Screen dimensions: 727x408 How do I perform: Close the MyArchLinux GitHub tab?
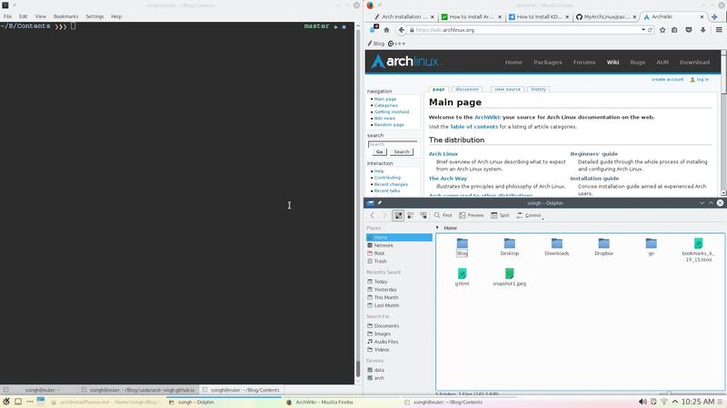point(634,16)
